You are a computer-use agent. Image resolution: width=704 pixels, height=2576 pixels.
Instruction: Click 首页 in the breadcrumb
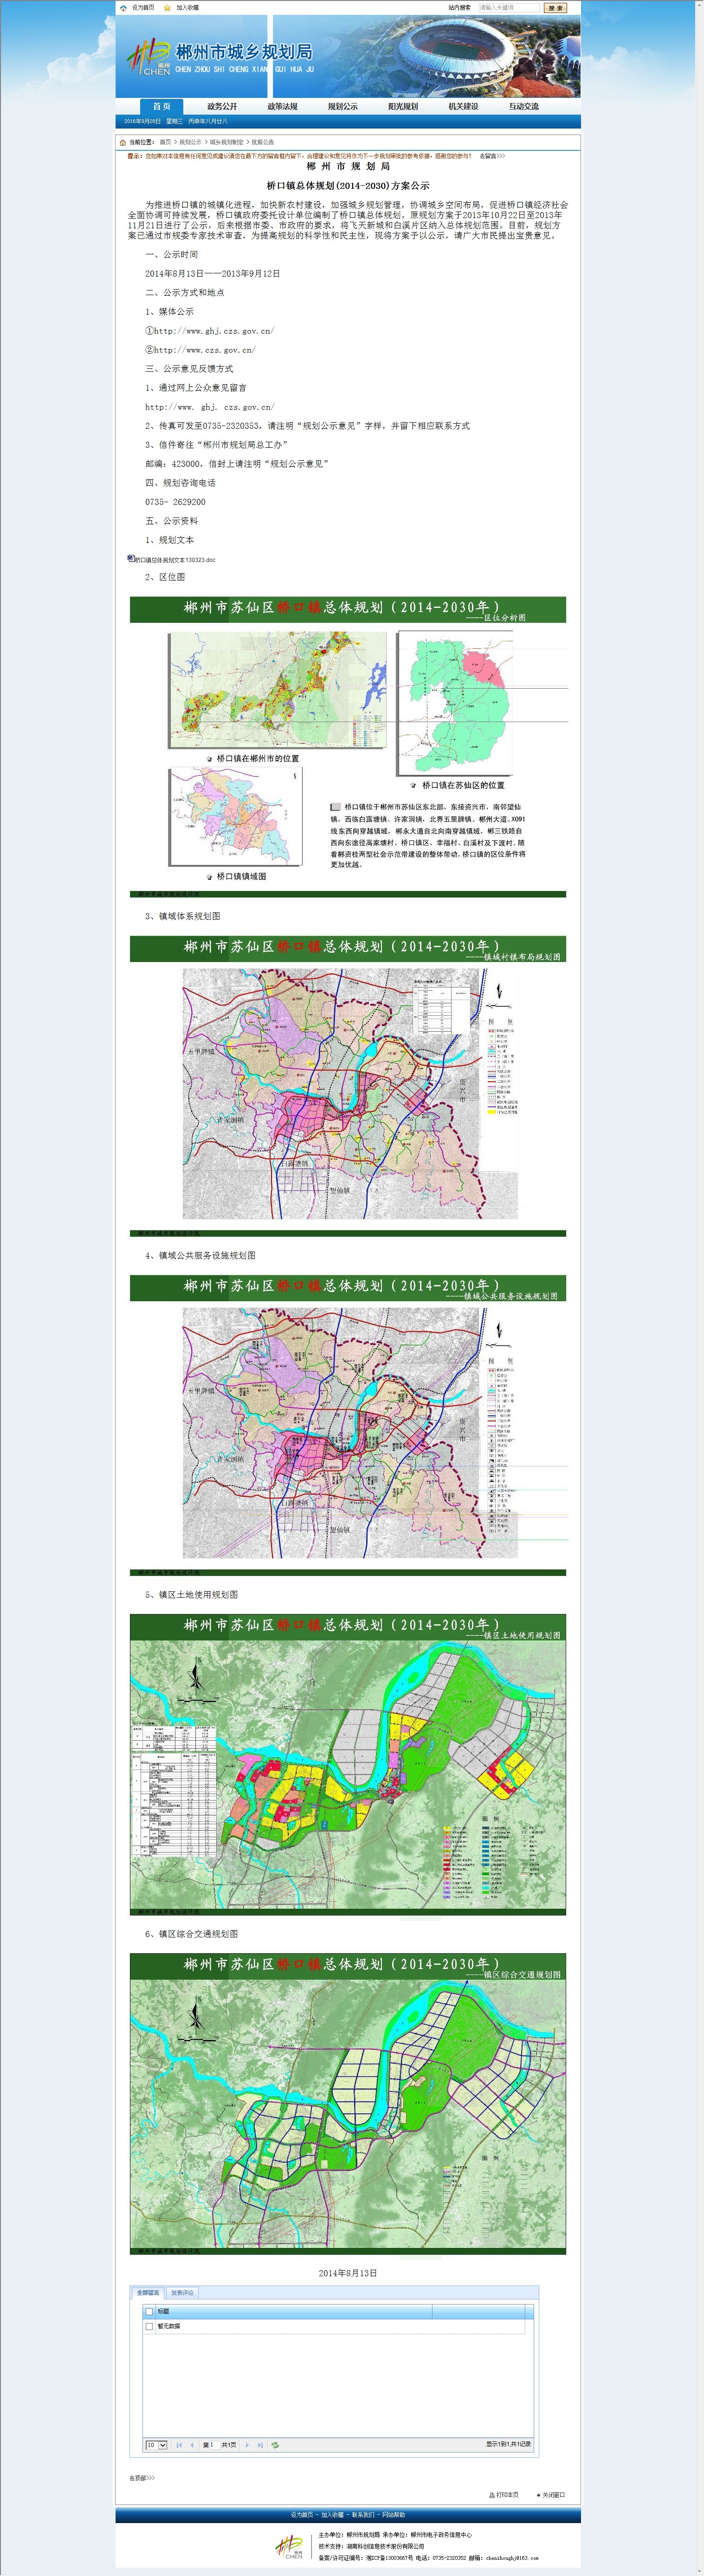pos(165,142)
